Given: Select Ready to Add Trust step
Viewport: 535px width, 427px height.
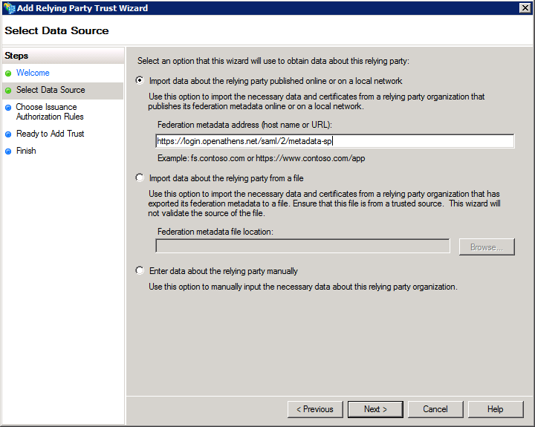Looking at the screenshot, I should click(50, 134).
